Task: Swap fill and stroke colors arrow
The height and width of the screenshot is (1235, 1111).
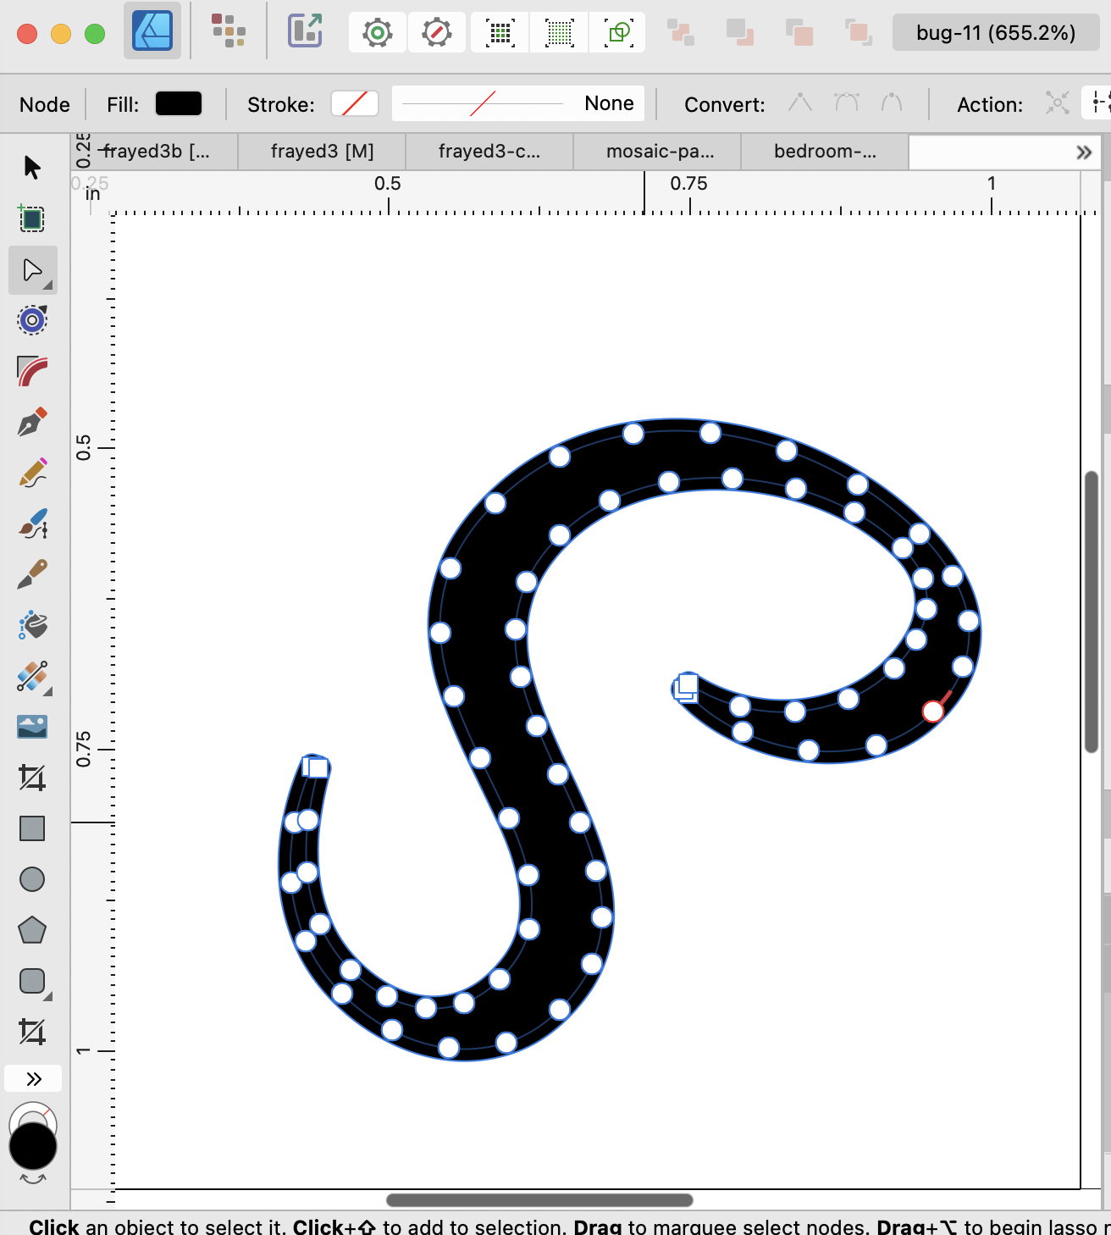Action: point(33,1178)
